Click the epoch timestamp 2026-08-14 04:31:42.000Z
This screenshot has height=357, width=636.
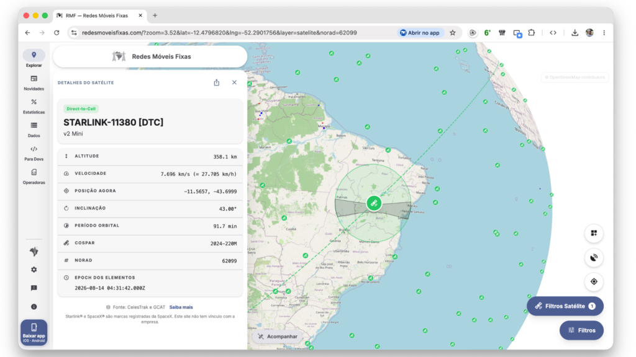(110, 288)
